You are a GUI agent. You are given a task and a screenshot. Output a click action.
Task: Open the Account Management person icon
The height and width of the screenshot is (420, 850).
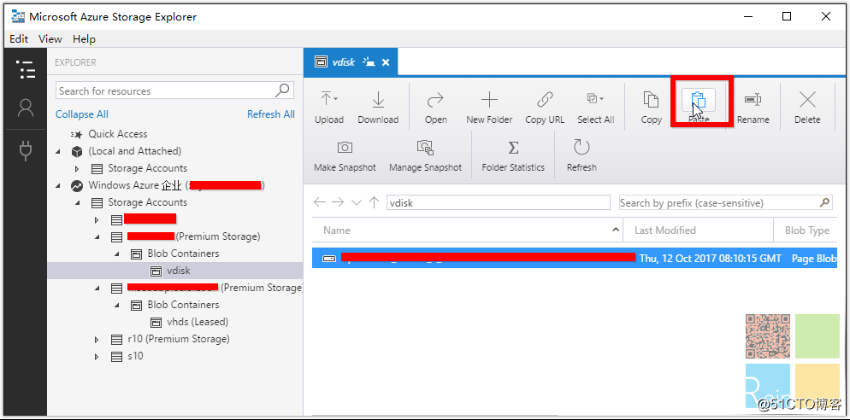[26, 108]
